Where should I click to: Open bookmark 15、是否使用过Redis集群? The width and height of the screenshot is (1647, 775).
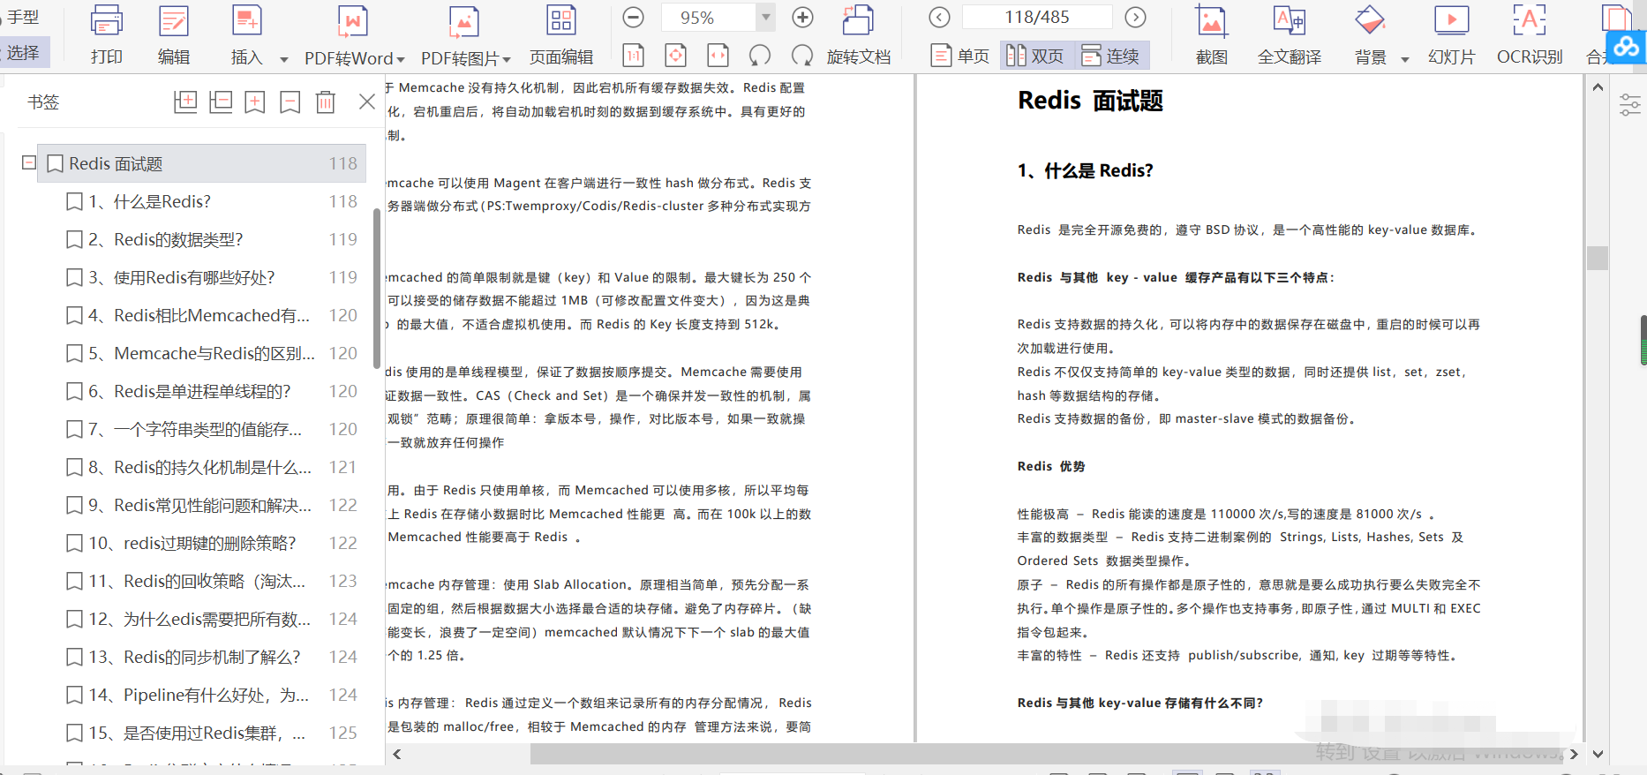[x=212, y=733]
